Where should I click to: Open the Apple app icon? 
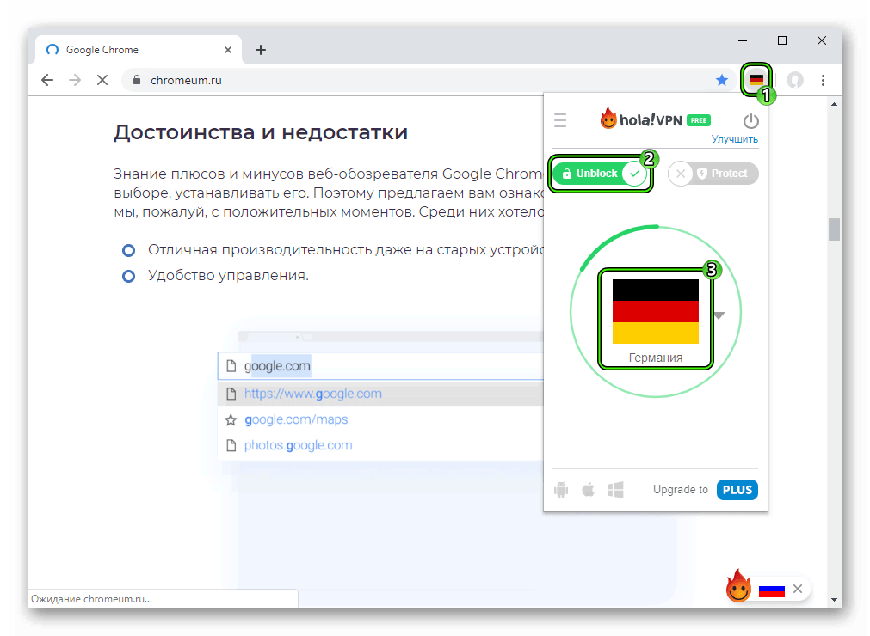588,490
